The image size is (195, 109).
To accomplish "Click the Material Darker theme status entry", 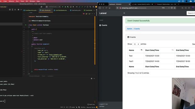I will (91, 107).
